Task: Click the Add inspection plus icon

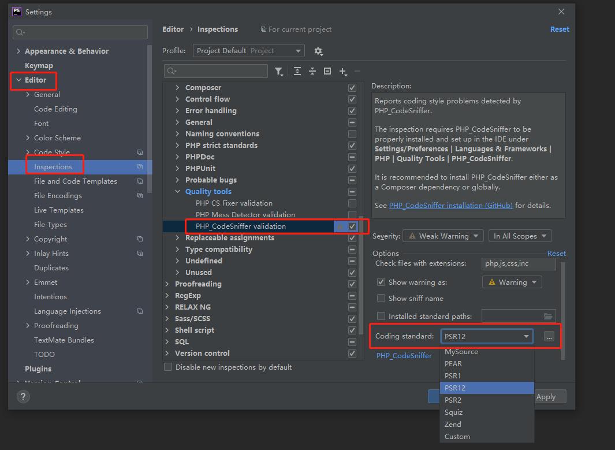Action: [343, 72]
